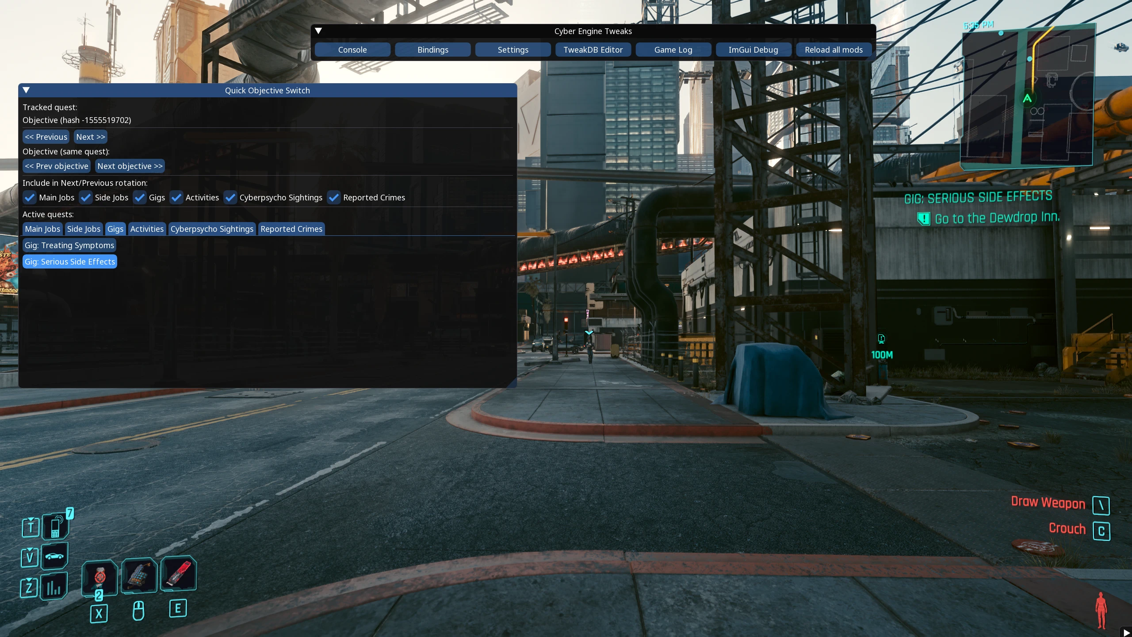This screenshot has width=1132, height=637.
Task: Select the red inhaler consumable slot
Action: pyautogui.click(x=179, y=573)
